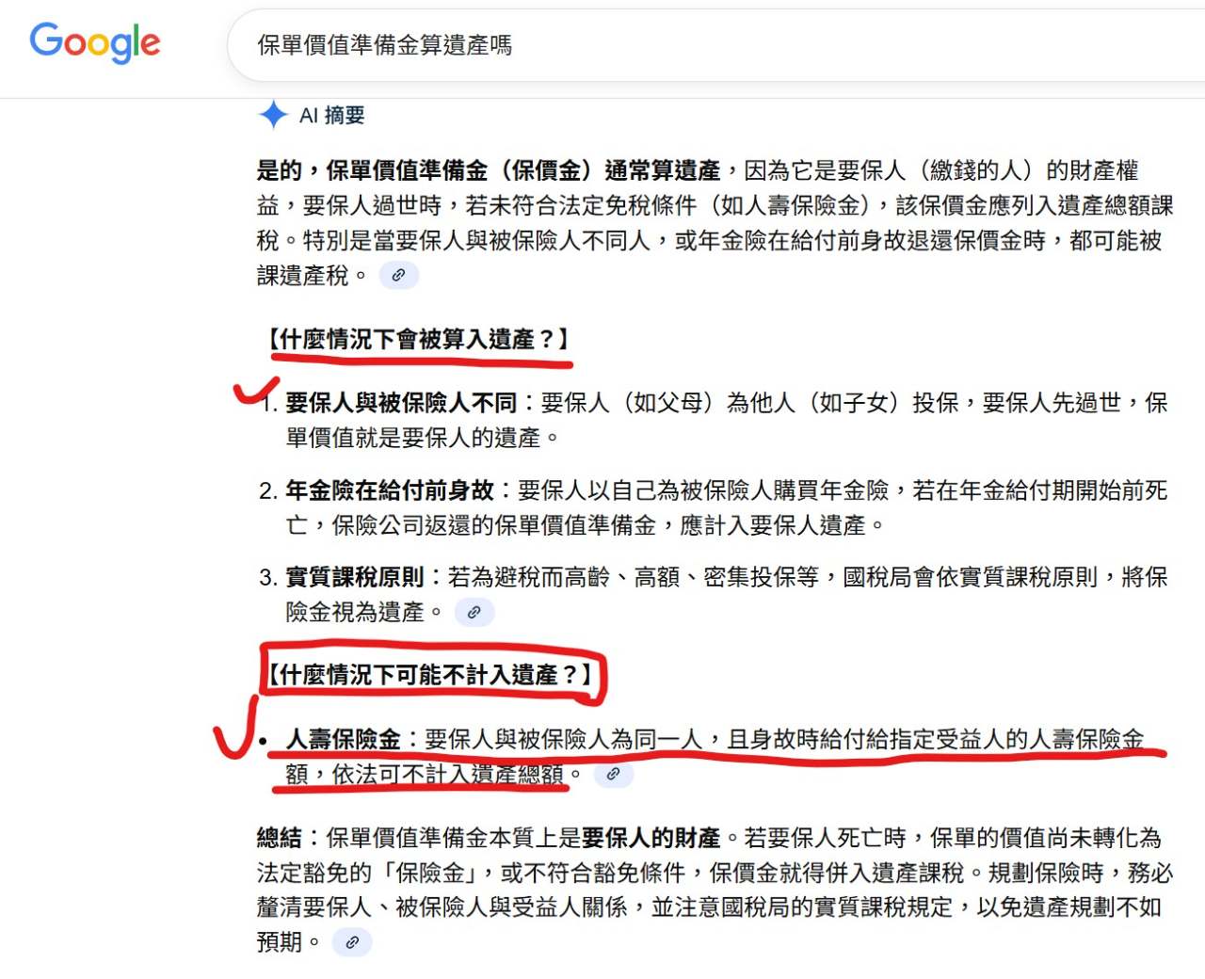This screenshot has height=979, width=1205.
Task: Open source link icon after 預期 in summary
Action: point(352,941)
